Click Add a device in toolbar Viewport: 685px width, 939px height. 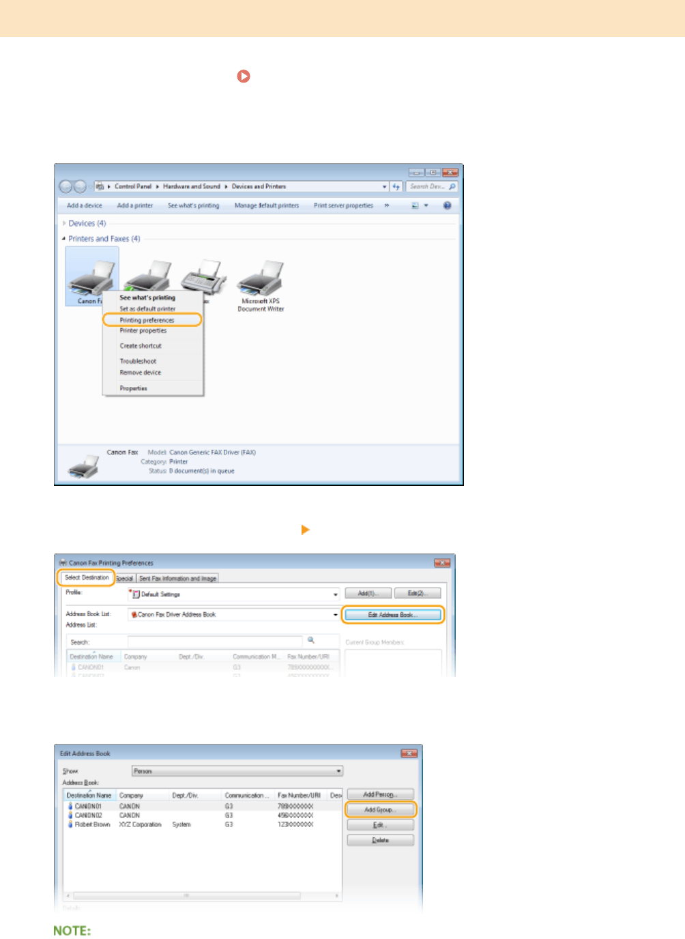tap(84, 205)
